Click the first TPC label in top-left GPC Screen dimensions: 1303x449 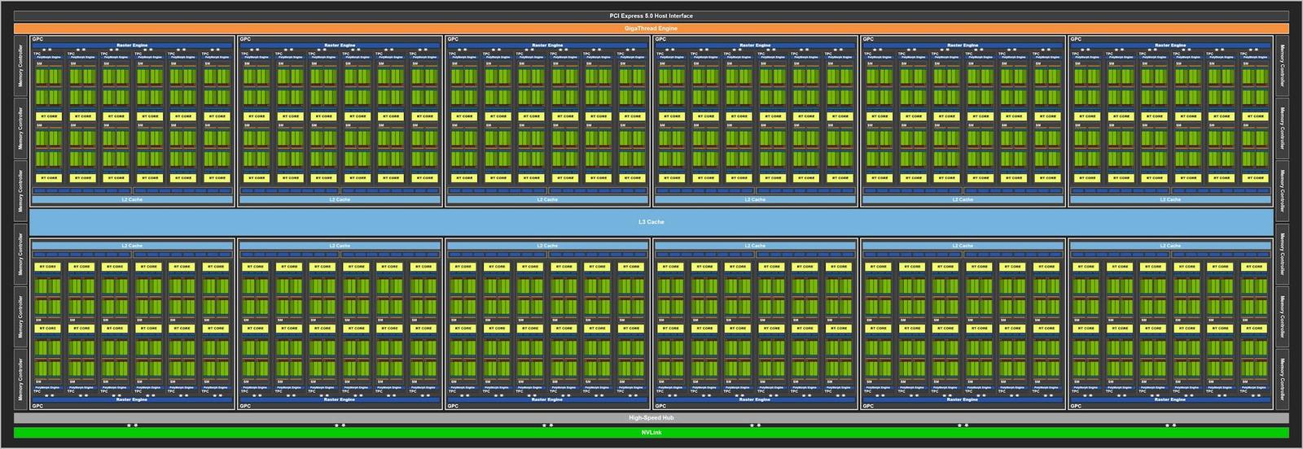pos(37,54)
